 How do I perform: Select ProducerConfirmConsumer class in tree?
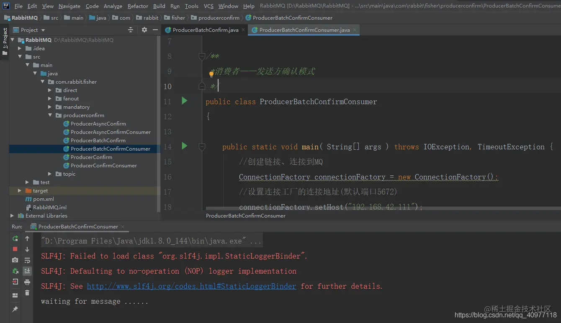click(x=104, y=166)
